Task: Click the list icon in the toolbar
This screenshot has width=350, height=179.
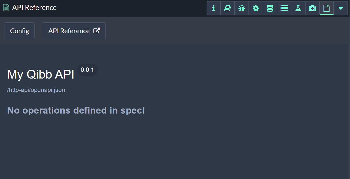Action: click(284, 8)
